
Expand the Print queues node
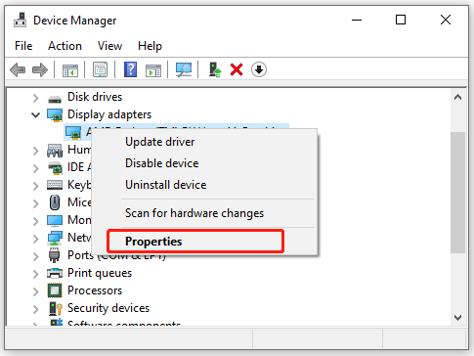coord(35,274)
